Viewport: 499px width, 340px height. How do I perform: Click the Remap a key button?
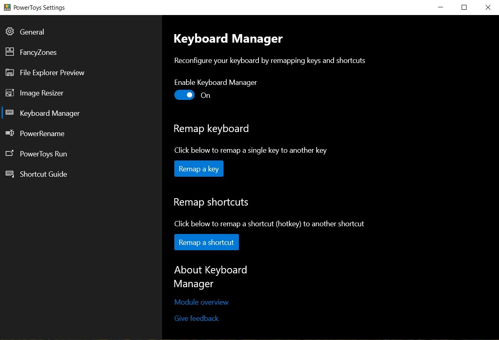click(x=199, y=169)
